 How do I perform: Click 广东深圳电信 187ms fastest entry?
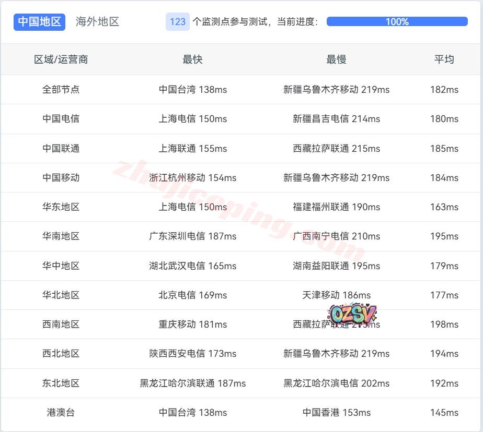[192, 236]
